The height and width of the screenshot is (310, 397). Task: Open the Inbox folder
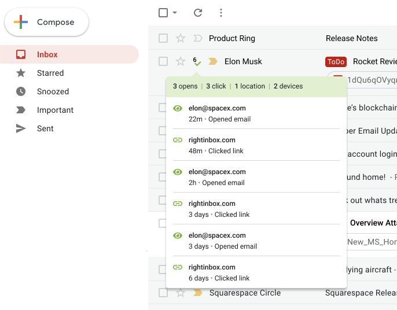[x=69, y=54]
